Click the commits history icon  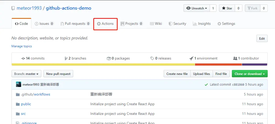pos(23,58)
